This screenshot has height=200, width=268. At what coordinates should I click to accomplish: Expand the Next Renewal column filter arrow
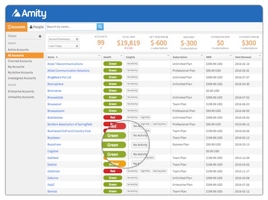click(x=260, y=55)
